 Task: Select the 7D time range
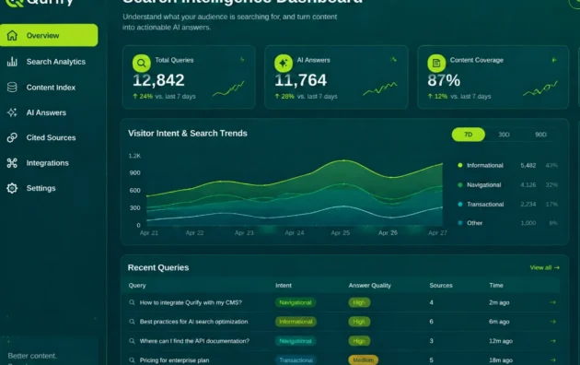(x=469, y=135)
